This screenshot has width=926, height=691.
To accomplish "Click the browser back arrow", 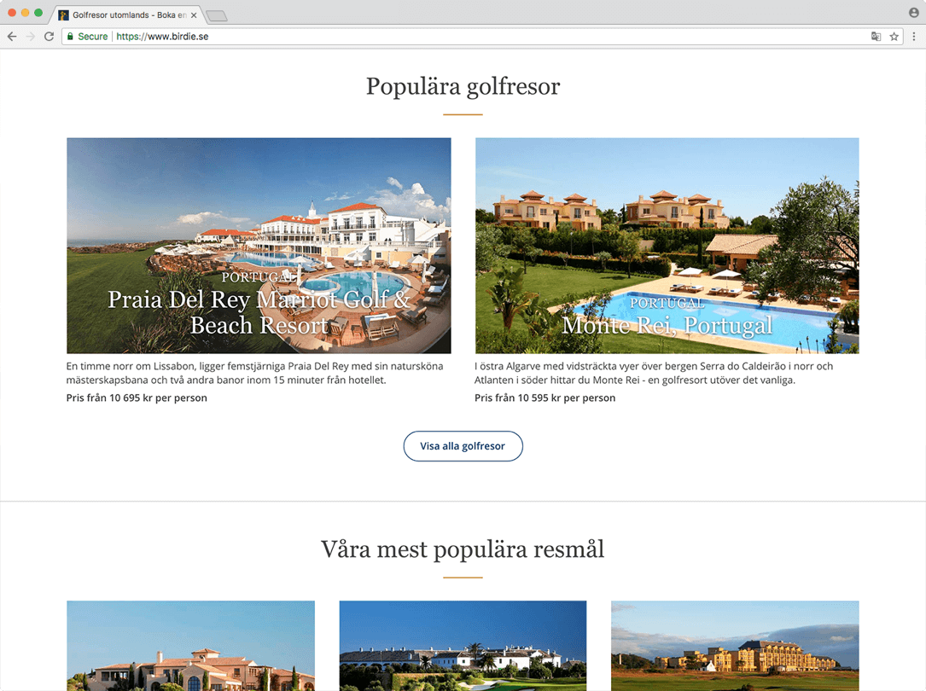I will coord(12,37).
